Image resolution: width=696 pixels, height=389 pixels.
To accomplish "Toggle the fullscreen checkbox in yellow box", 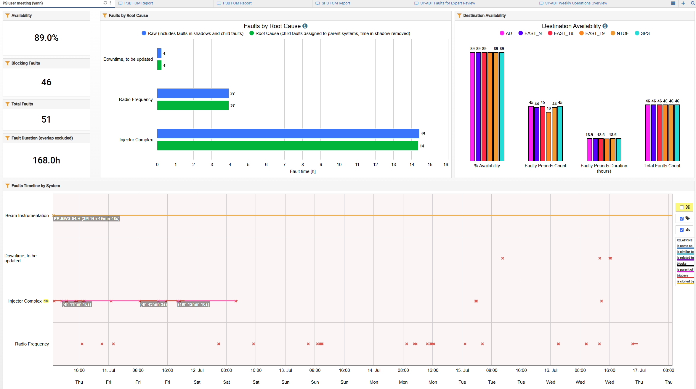I will click(682, 207).
